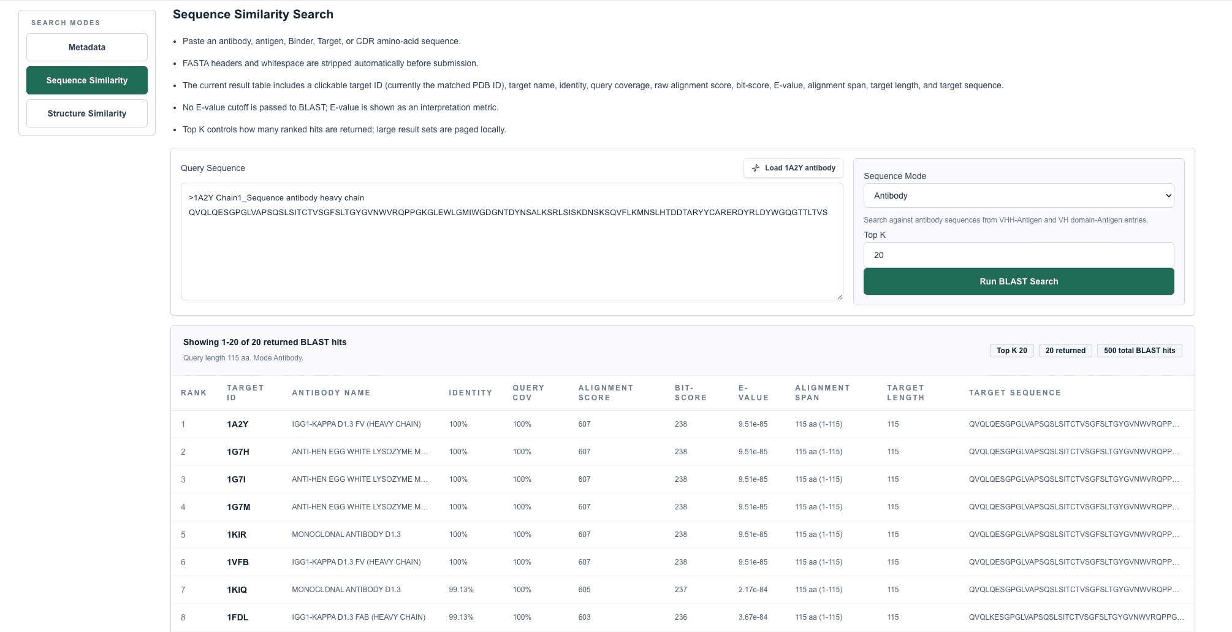Click the 500 total BLAST hits badge
The width and height of the screenshot is (1232, 632).
pos(1139,351)
